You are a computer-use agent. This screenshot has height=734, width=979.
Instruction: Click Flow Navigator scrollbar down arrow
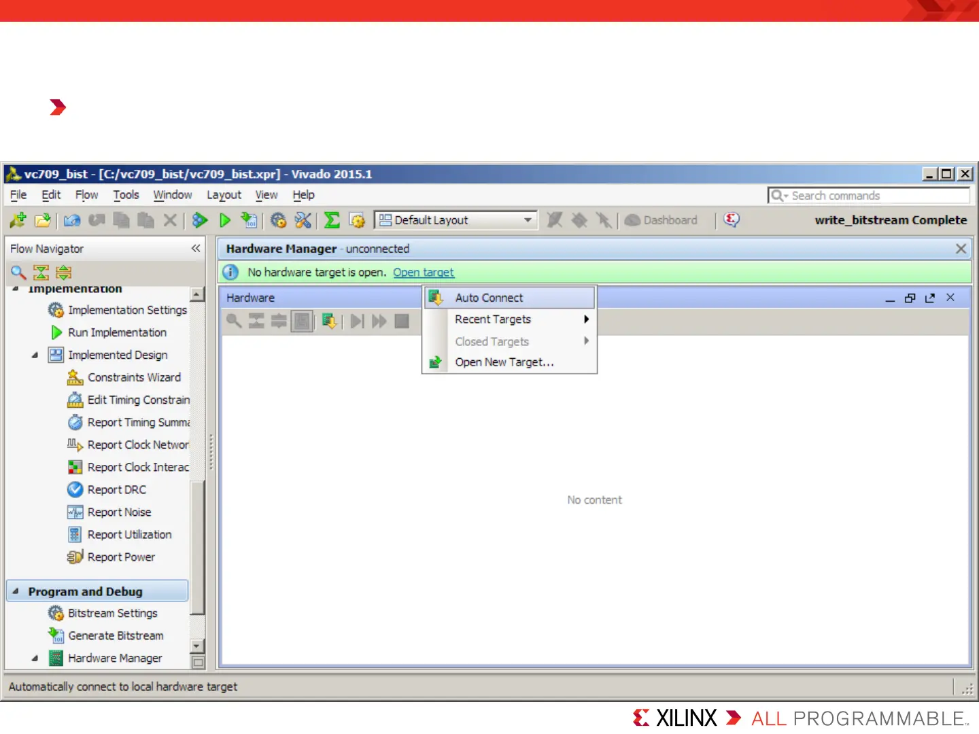(197, 646)
